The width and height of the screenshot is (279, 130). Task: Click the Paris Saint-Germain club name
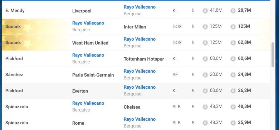[93, 75]
